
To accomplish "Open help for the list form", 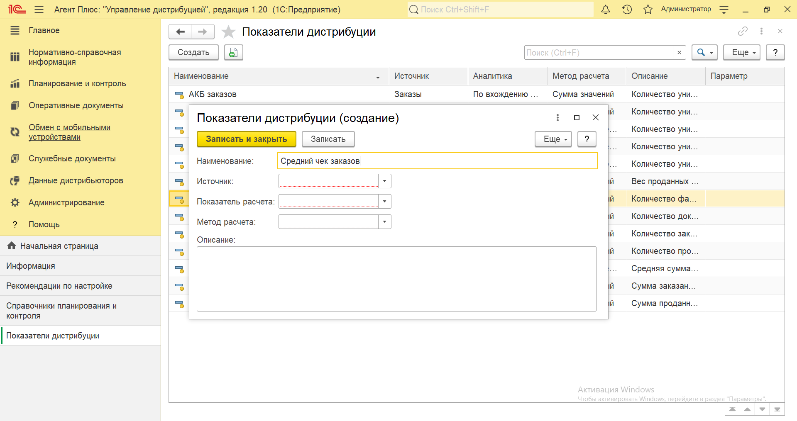I will click(775, 53).
